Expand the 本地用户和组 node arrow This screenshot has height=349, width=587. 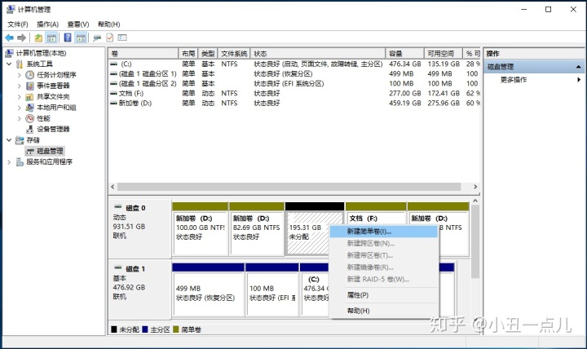pyautogui.click(x=20, y=108)
